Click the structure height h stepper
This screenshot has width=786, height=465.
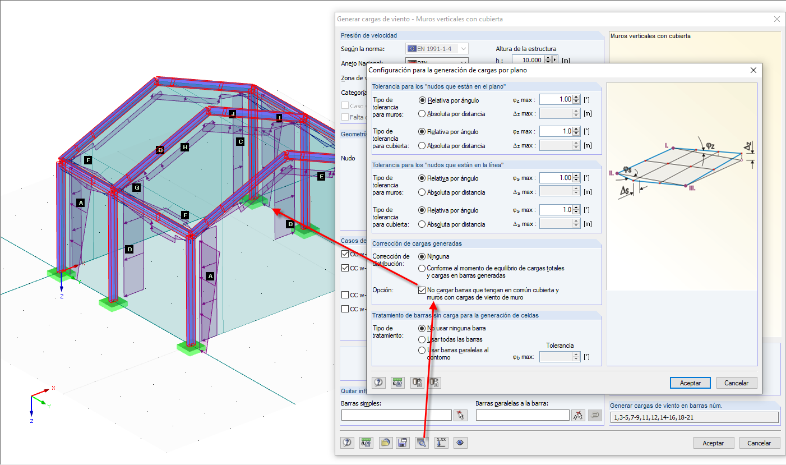pos(548,60)
